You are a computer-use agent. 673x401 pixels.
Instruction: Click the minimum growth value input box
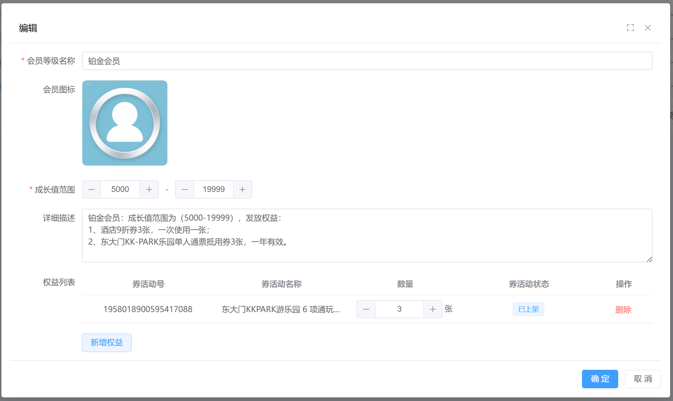[120, 189]
